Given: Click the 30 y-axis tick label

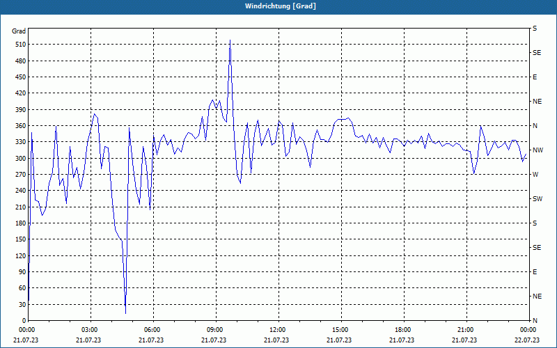Looking at the screenshot, I should tap(22, 305).
